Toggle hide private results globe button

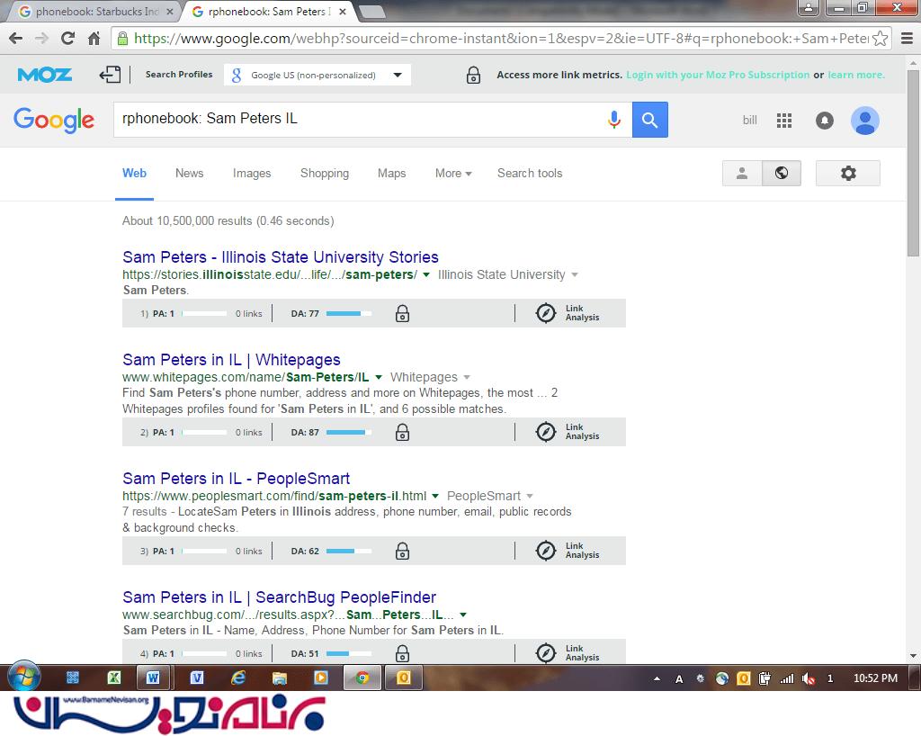782,174
